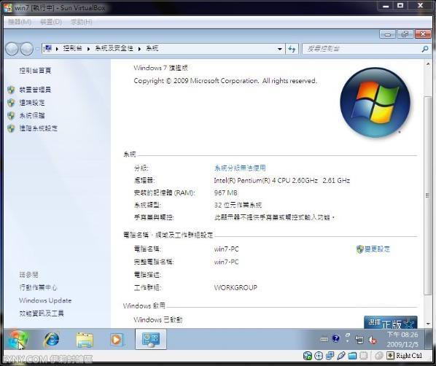Click the refresh icon beside address bar

click(292, 49)
